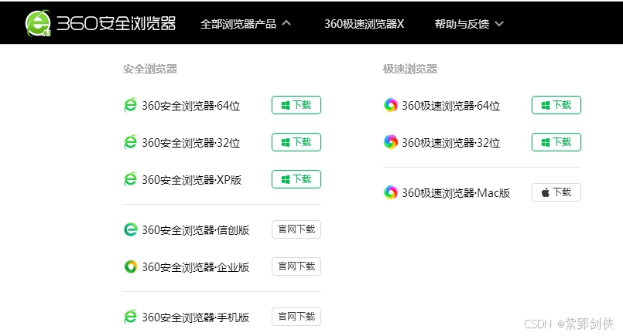623x336 pixels.
Task: Select the 360安全浏览器·XP版 product name
Action: pos(192,180)
